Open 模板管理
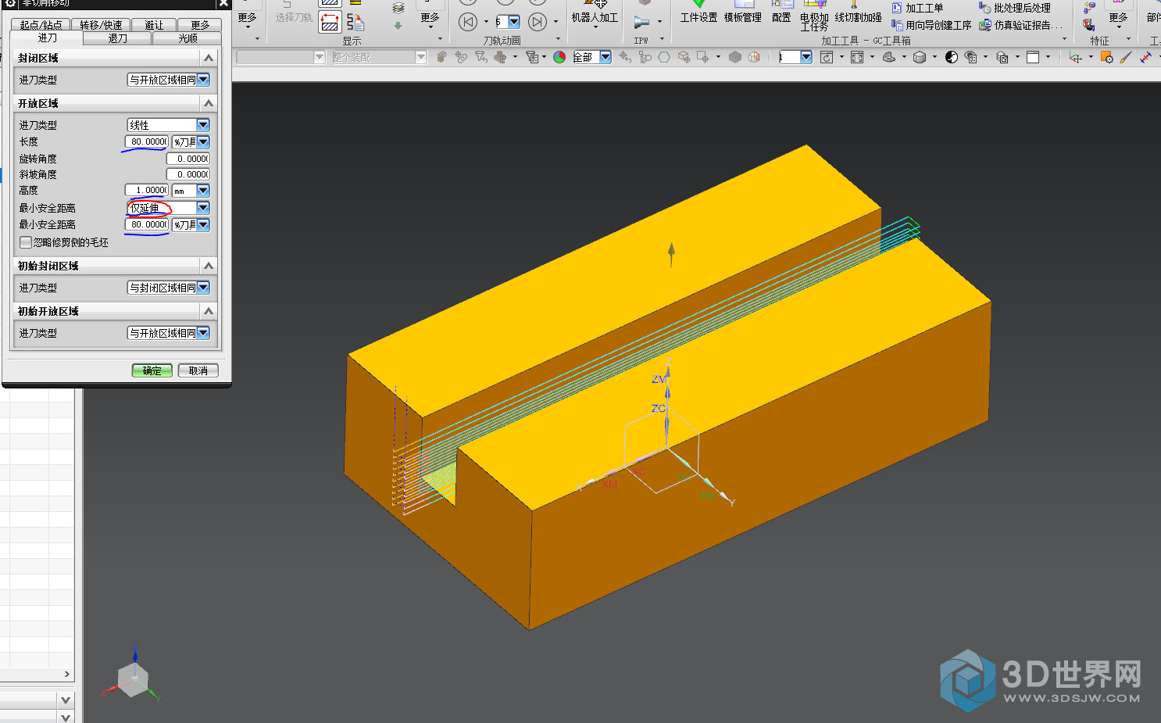 742,13
